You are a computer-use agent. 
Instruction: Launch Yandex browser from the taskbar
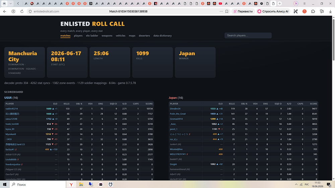[x=71, y=184]
